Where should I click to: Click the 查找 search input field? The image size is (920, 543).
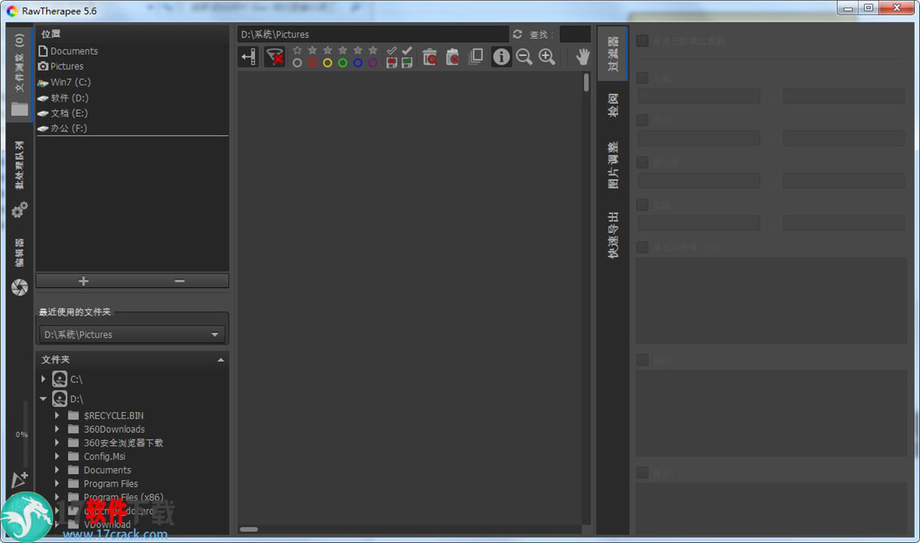pos(575,34)
